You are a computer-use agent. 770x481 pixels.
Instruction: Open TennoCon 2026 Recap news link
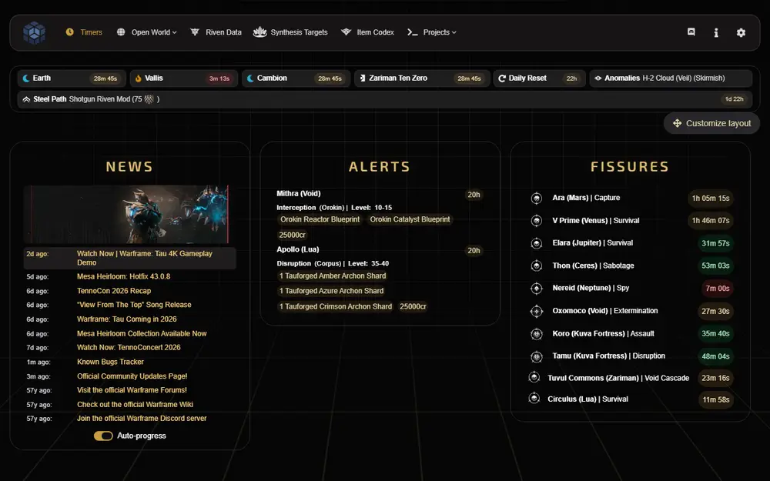(114, 291)
